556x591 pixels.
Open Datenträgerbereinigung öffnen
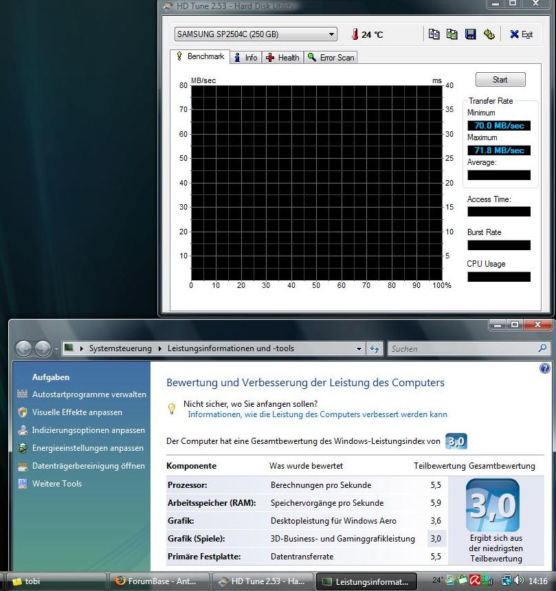pos(89,466)
